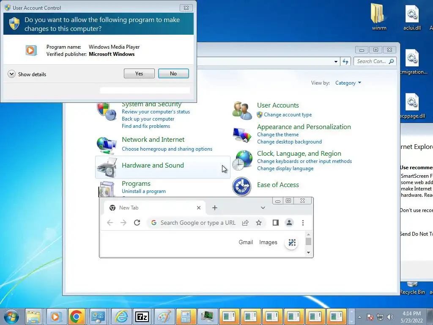This screenshot has width=433, height=325.
Task: Reload the Chrome page
Action: [x=137, y=223]
